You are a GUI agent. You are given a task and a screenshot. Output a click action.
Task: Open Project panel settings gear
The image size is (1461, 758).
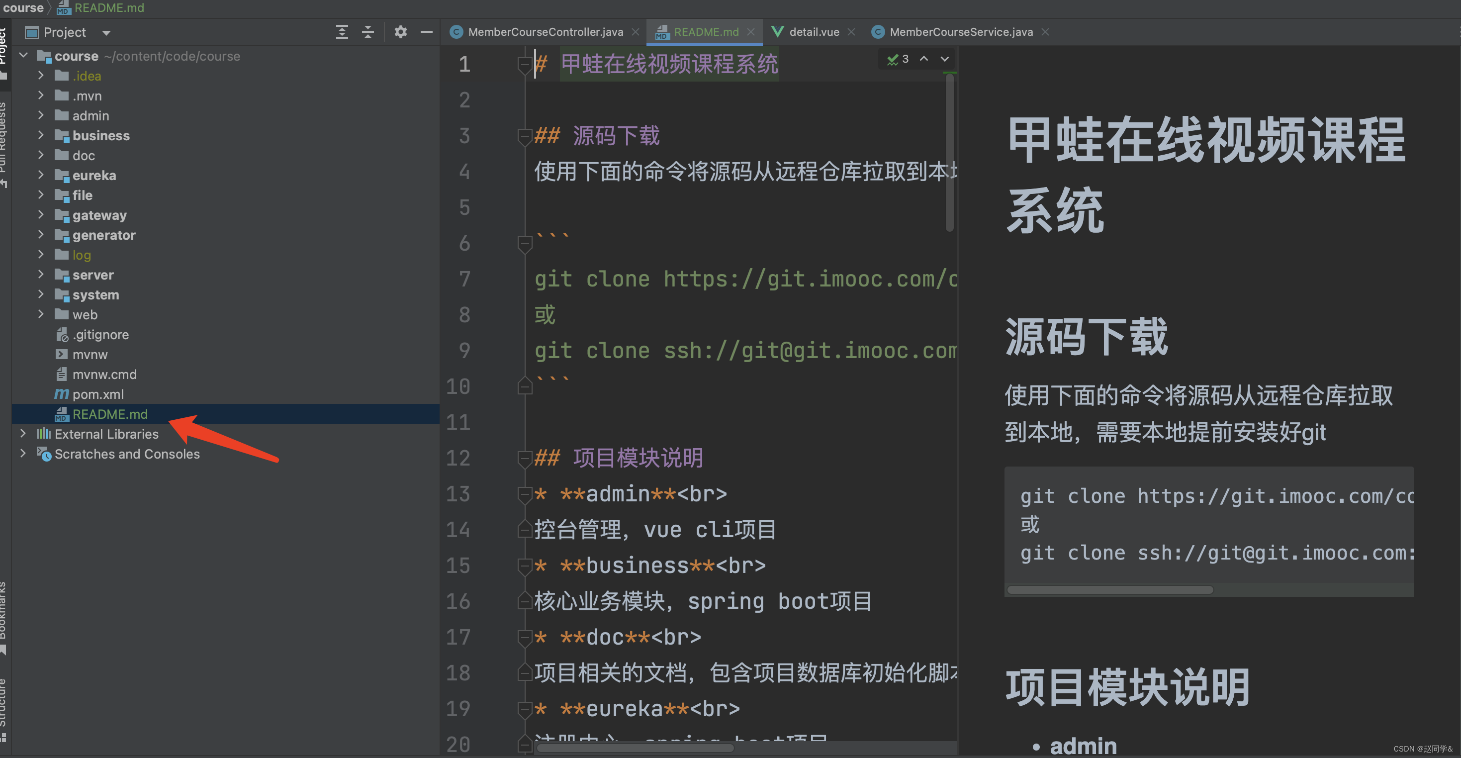[400, 32]
